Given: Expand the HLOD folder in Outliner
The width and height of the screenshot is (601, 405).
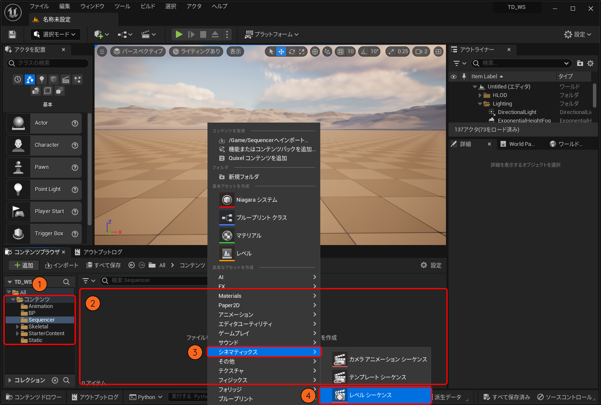Looking at the screenshot, I should click(x=480, y=95).
